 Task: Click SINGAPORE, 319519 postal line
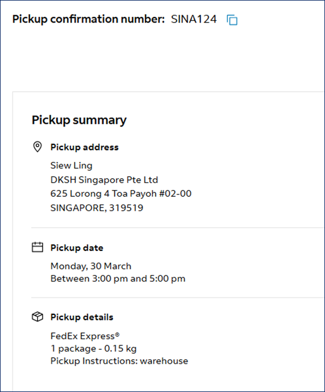coord(97,208)
